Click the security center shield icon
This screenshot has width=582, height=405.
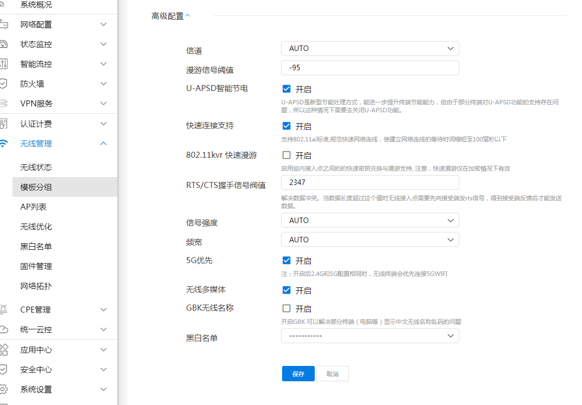click(3, 369)
